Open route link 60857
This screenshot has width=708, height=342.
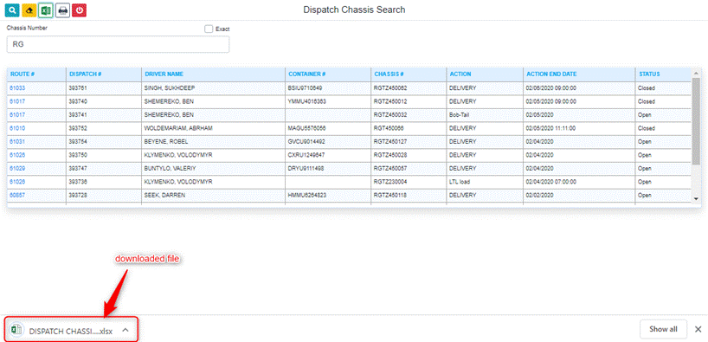coord(17,195)
